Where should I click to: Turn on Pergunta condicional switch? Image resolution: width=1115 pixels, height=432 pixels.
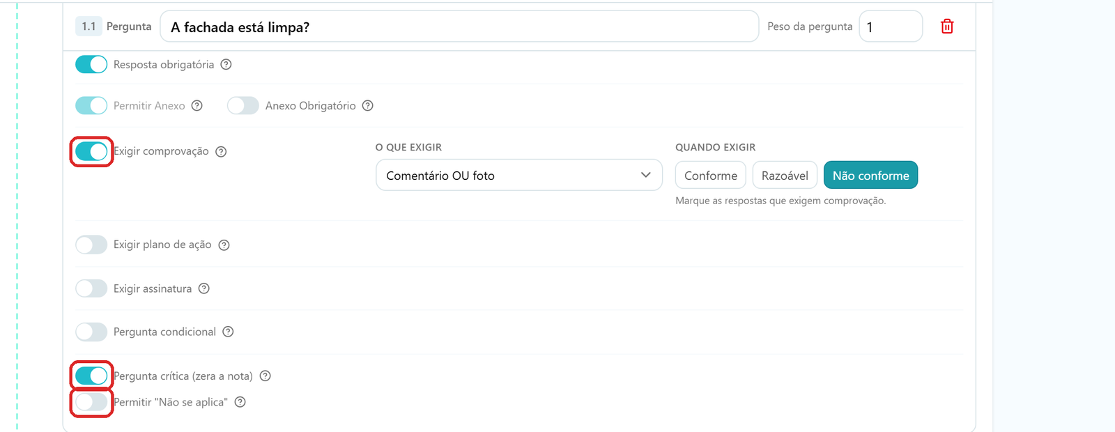[91, 332]
